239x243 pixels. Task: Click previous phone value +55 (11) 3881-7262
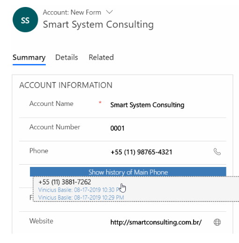(65, 182)
